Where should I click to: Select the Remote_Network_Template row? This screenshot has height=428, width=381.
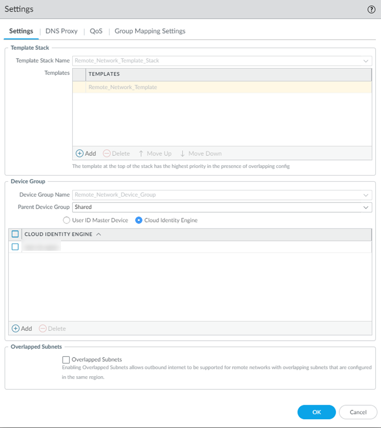pyautogui.click(x=123, y=87)
